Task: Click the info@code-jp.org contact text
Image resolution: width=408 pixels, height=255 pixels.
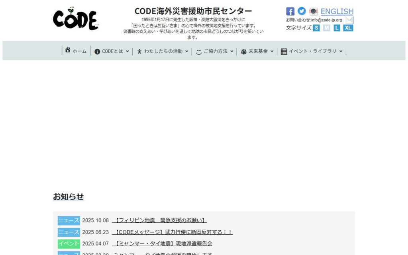Action: click(326, 20)
